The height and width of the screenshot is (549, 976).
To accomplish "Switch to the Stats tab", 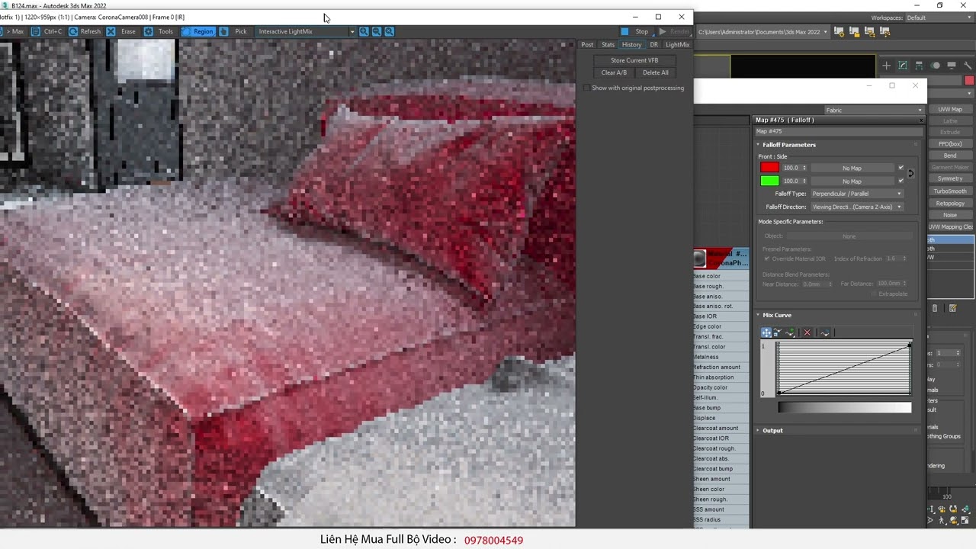I will pyautogui.click(x=608, y=45).
